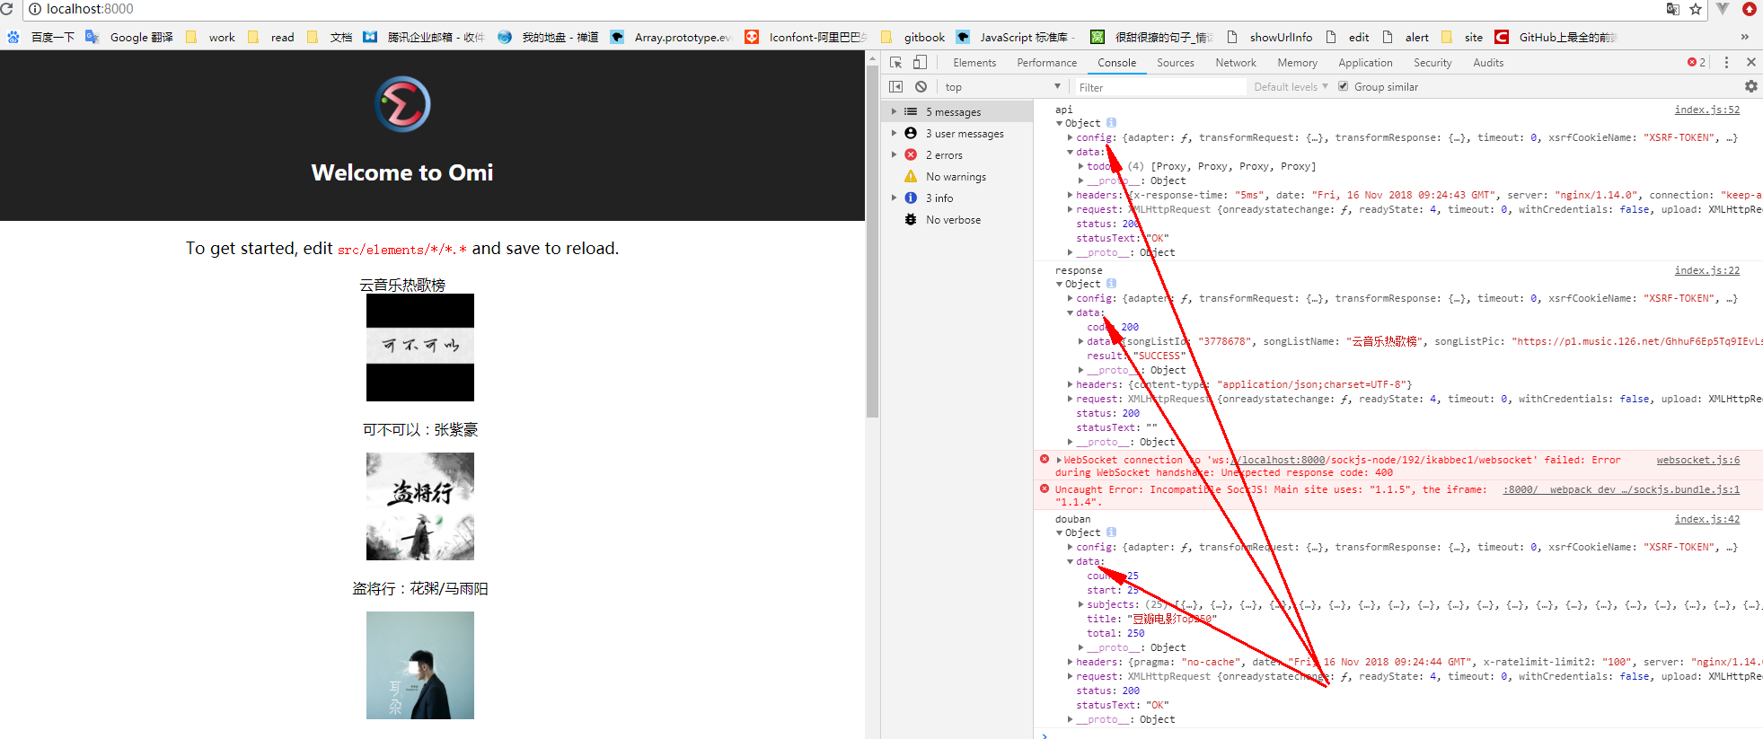Open DevTools three-dot customize menu
The width and height of the screenshot is (1763, 739).
pyautogui.click(x=1726, y=62)
